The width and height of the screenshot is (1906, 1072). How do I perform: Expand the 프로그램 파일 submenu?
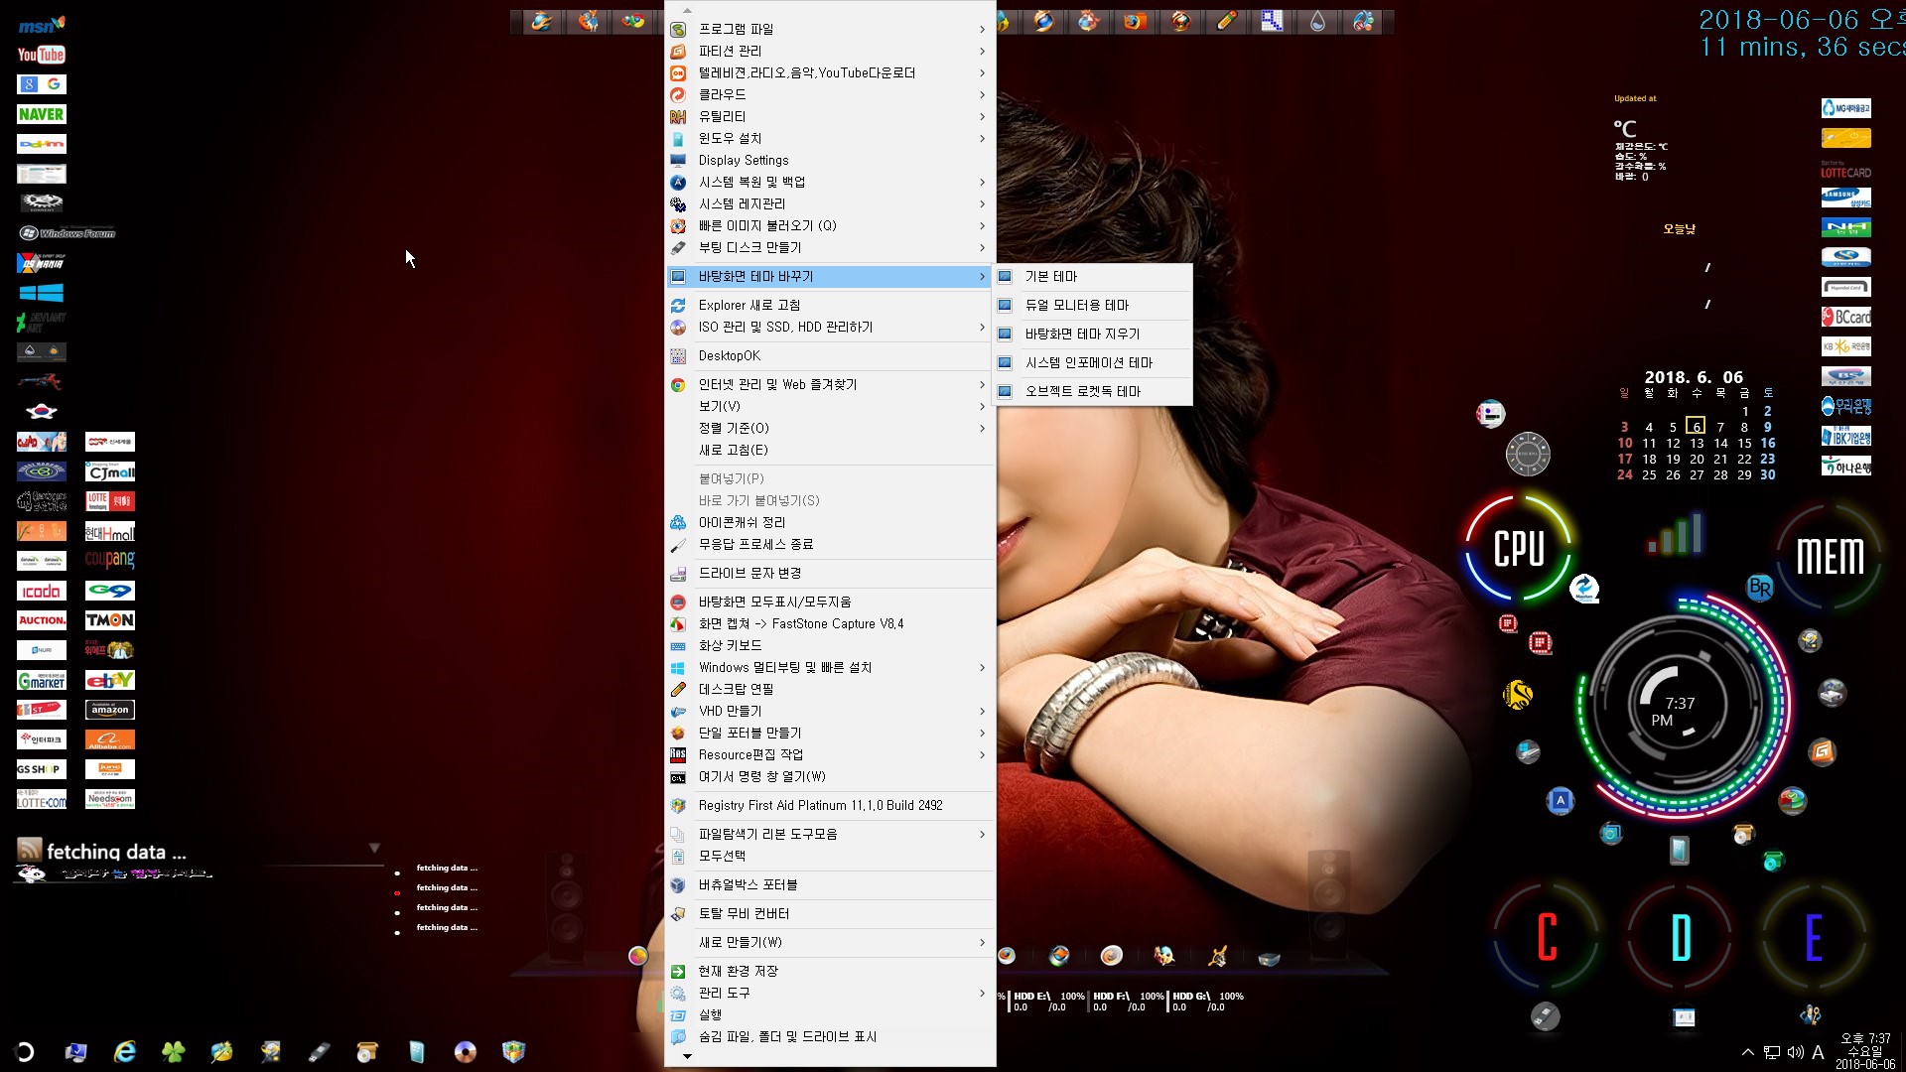tap(830, 29)
